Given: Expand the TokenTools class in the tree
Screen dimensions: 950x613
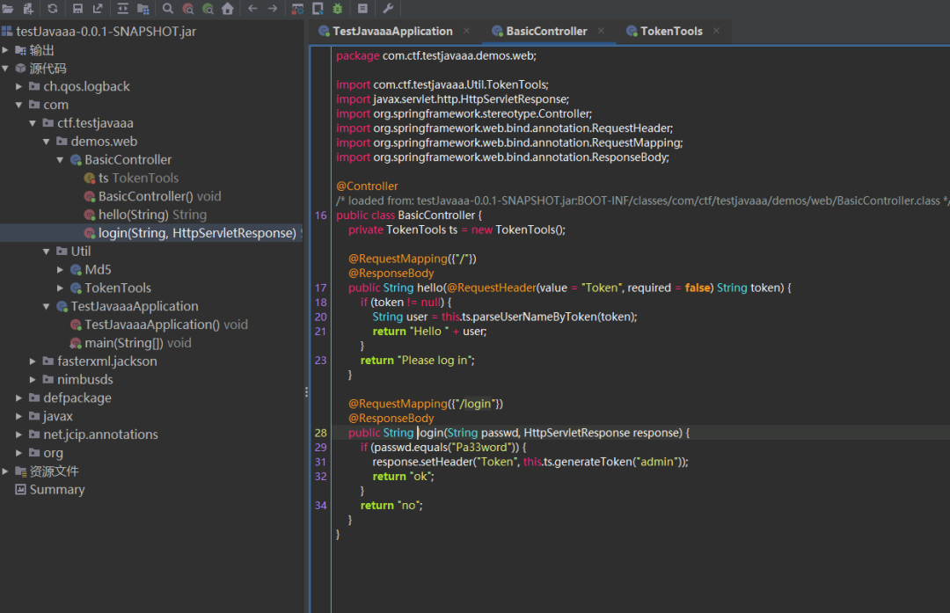Looking at the screenshot, I should click(x=61, y=288).
